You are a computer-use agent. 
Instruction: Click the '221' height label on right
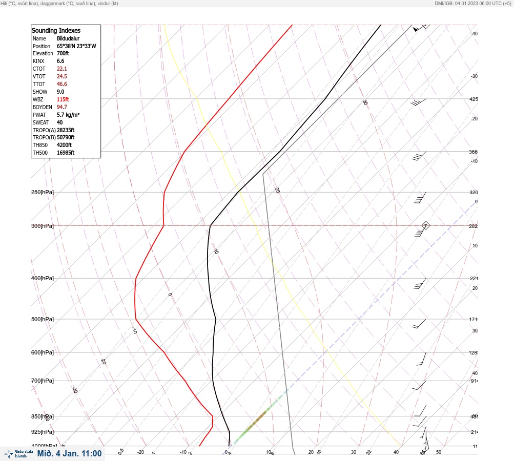coord(474,279)
